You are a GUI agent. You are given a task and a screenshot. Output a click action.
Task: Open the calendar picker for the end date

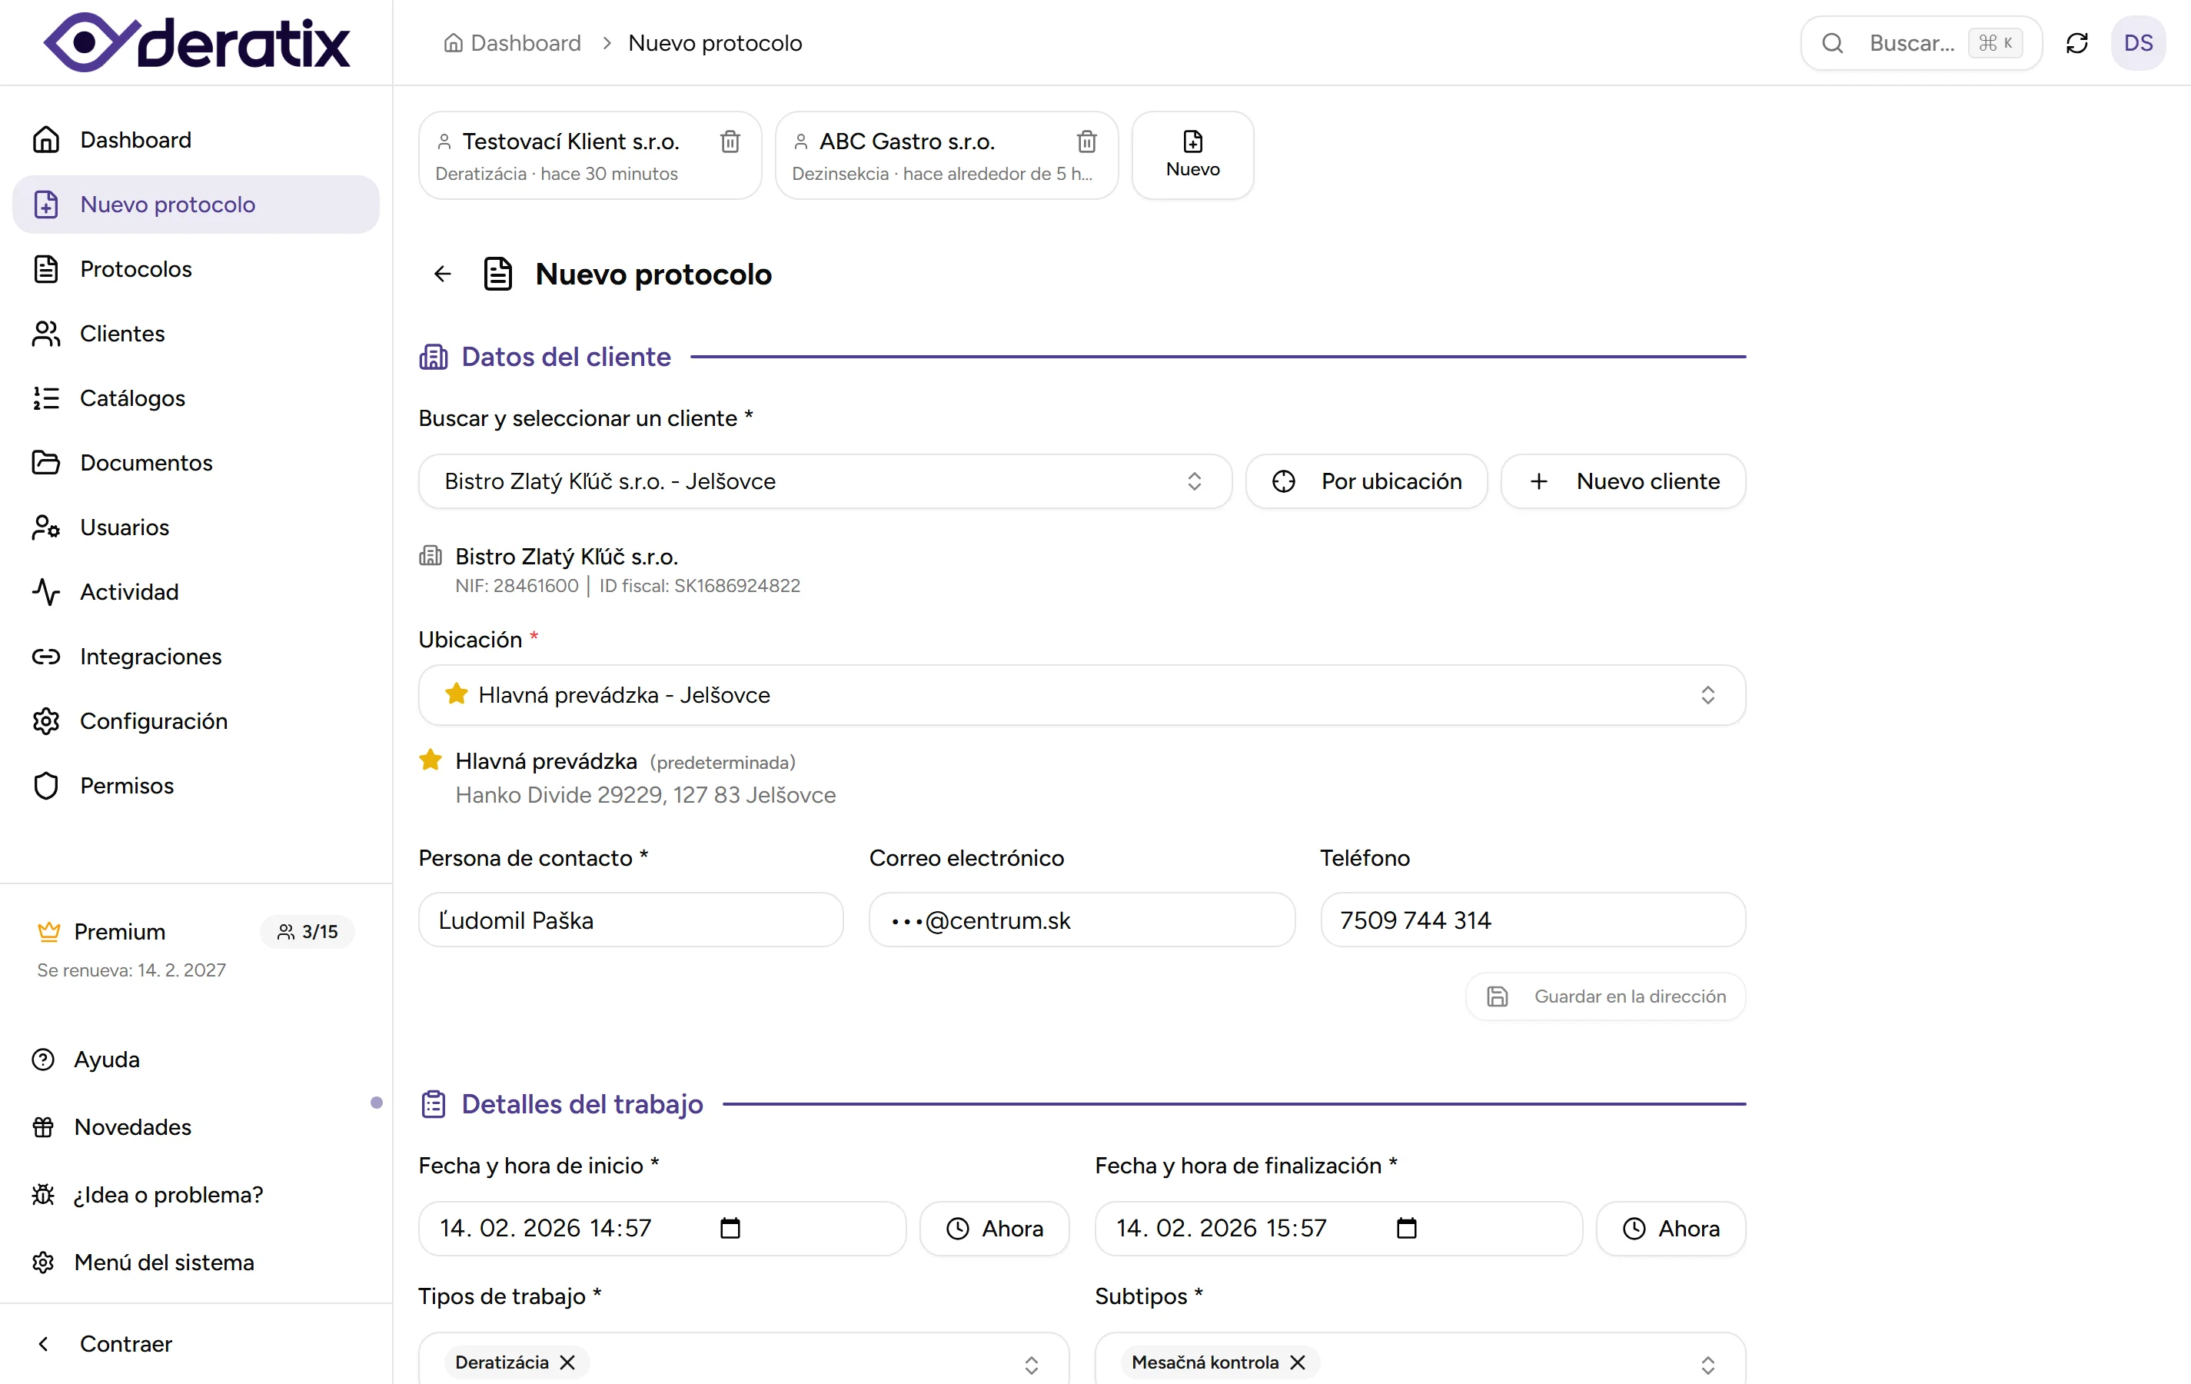(x=1406, y=1227)
